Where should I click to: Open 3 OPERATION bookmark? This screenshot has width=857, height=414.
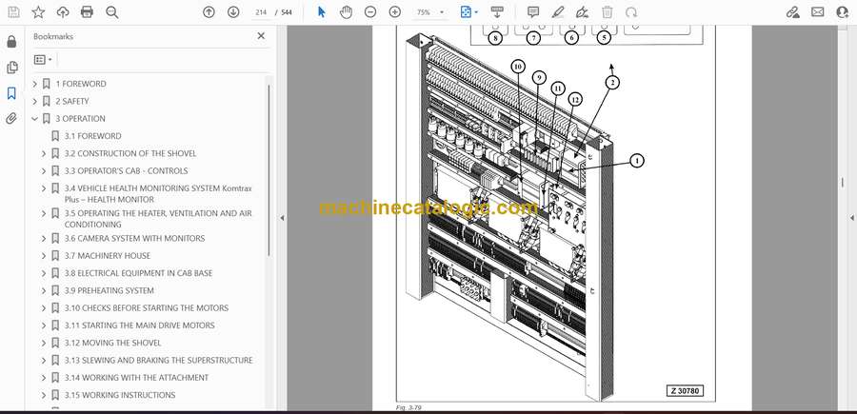pos(80,119)
